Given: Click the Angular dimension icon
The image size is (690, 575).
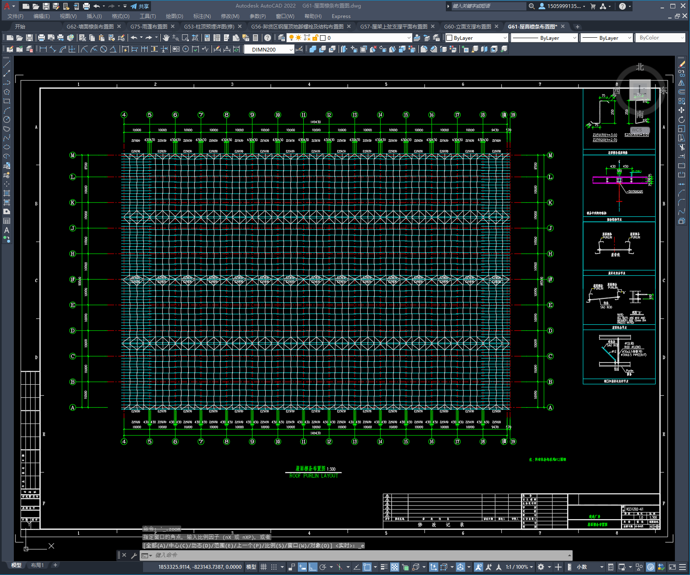Looking at the screenshot, I should click(113, 49).
